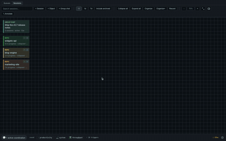Screen dimensions: 226x141
Task: Select the 7d time filter
Action: pyautogui.click(x=91, y=9)
